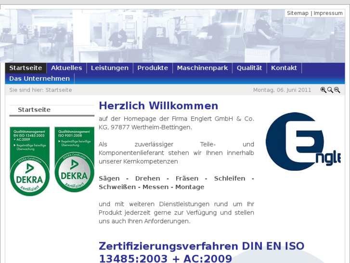The image size is (350, 263).
Task: Click the Impressum link
Action: tap(328, 13)
